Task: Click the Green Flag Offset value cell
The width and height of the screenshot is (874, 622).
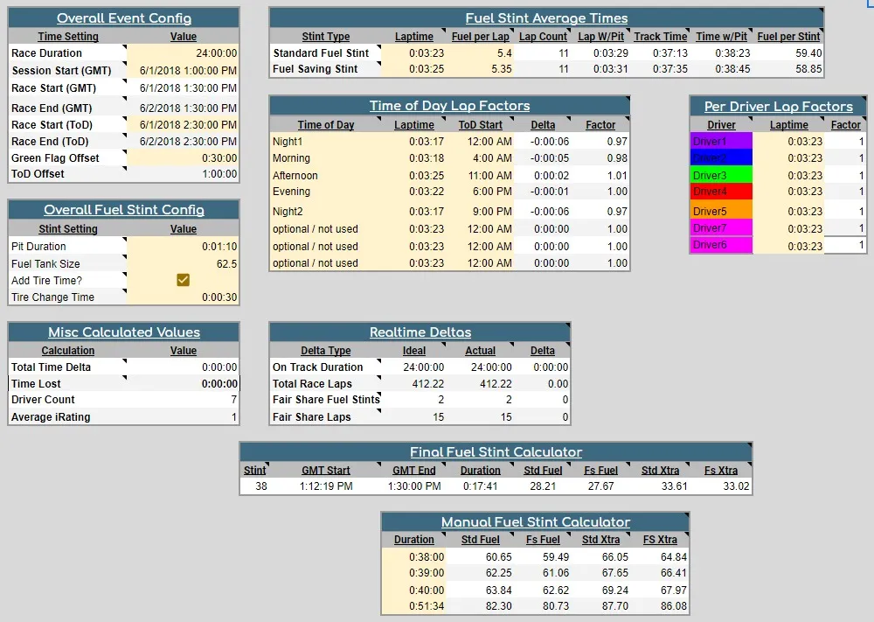Action: coord(184,158)
